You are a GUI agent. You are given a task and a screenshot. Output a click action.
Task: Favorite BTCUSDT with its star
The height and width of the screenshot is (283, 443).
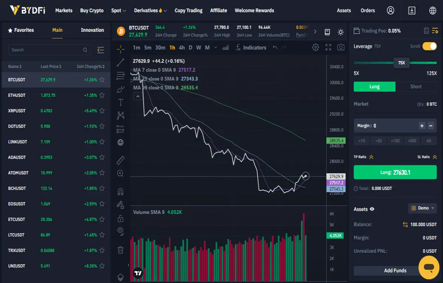[102, 79]
